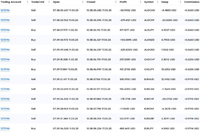
Task: Click sort arrows beside Open column
Action: coord(83,2)
